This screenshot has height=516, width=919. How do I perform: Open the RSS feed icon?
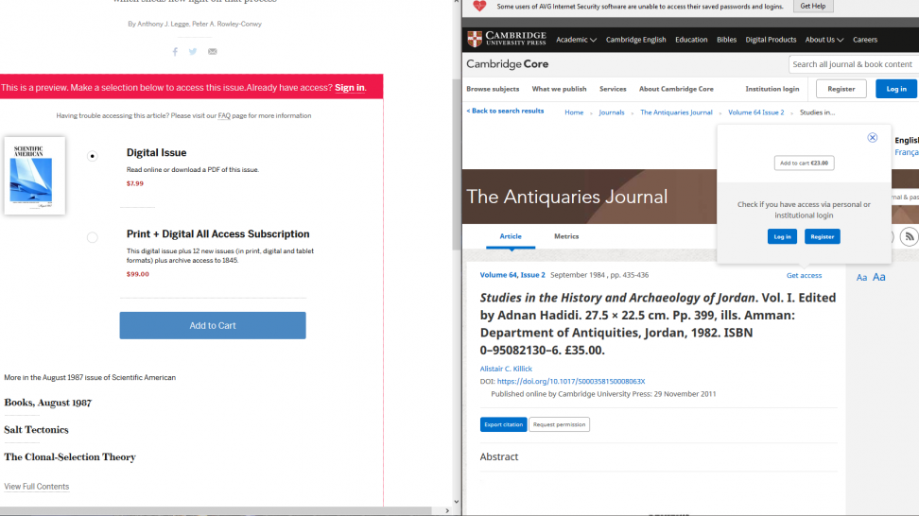909,236
